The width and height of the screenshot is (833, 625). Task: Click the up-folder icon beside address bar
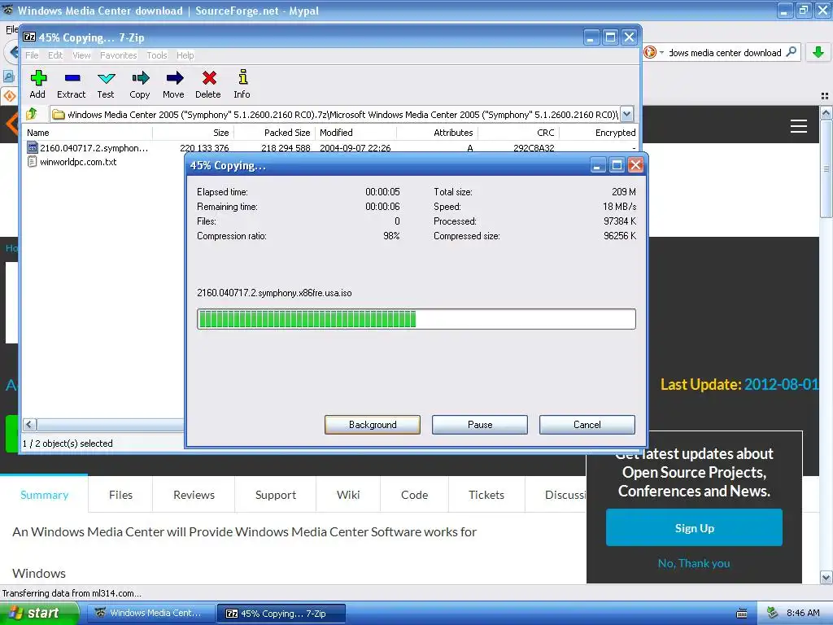click(x=32, y=114)
